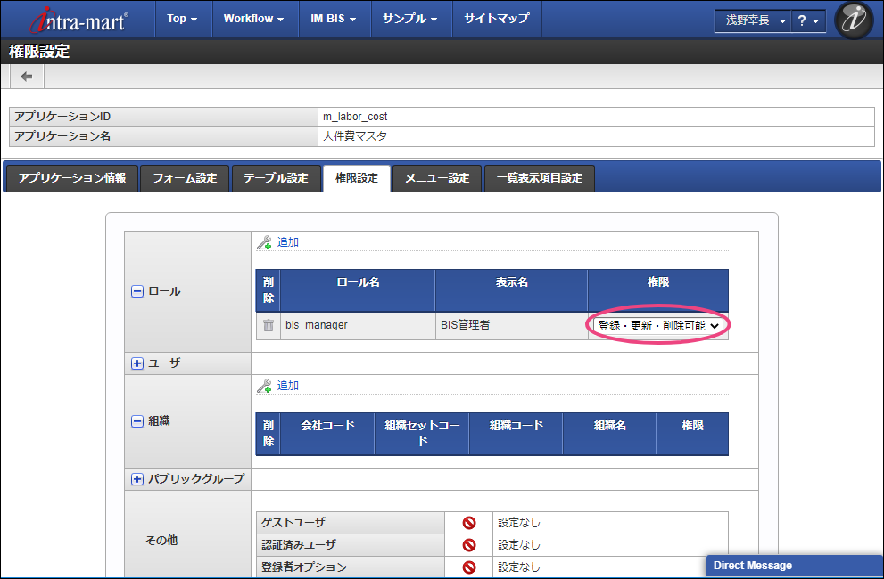The image size is (884, 579).
Task: Click the back arrow icon
Action: click(26, 77)
